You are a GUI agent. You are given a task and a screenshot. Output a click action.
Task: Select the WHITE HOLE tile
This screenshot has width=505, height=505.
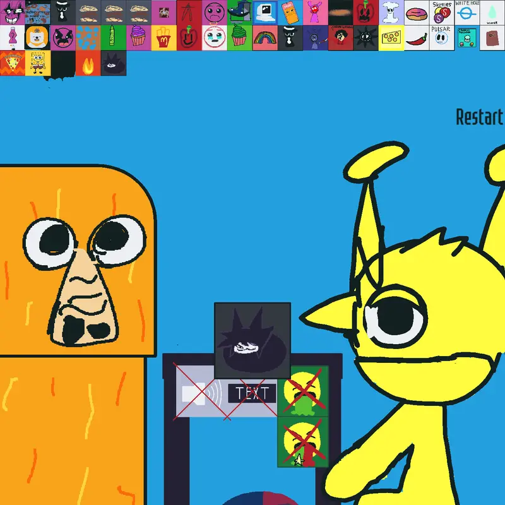pos(467,12)
